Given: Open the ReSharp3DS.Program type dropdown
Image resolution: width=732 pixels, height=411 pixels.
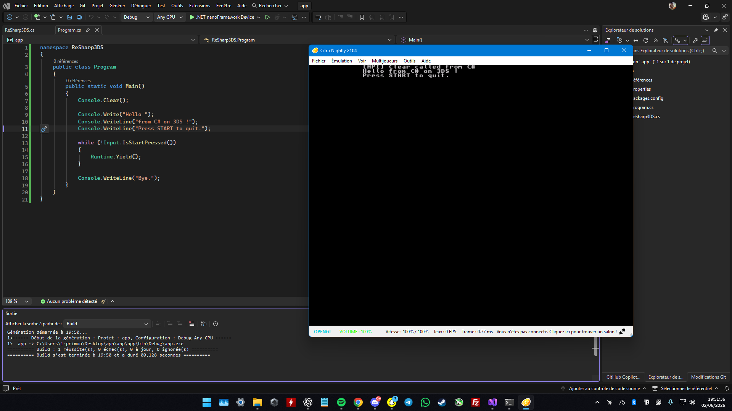Looking at the screenshot, I should coord(297,40).
